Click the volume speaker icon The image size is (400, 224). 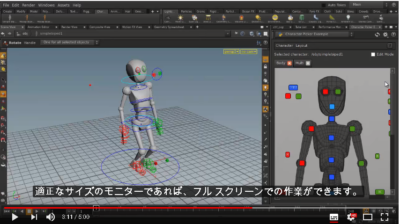coord(50,217)
